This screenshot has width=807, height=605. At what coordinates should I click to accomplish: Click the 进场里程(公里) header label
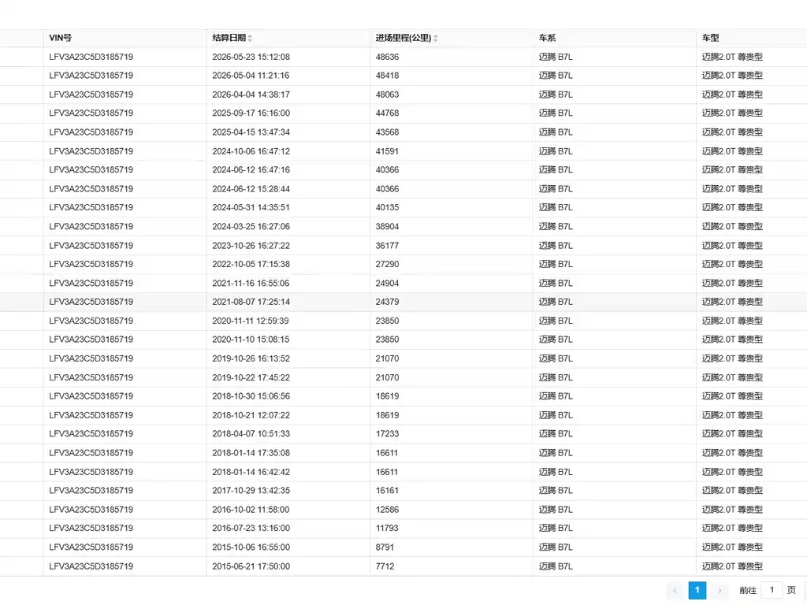[403, 38]
